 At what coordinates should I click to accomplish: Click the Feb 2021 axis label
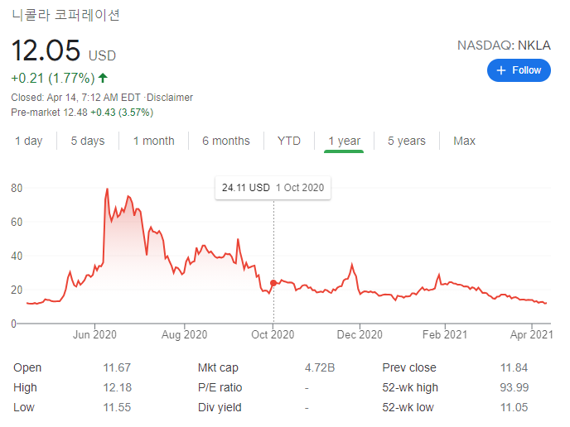[x=445, y=334]
